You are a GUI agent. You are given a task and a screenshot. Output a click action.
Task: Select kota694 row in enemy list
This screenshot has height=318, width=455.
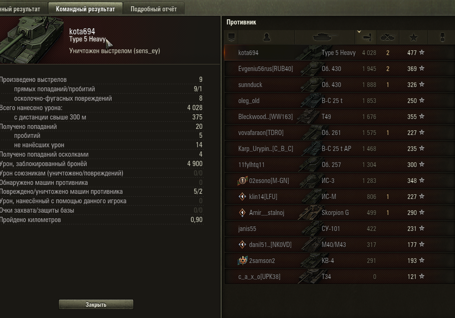340,53
